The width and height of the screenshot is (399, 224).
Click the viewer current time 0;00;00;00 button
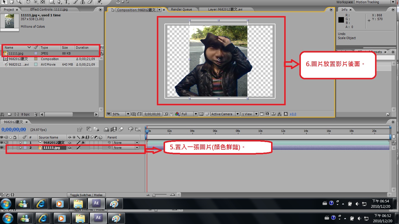coord(152,114)
